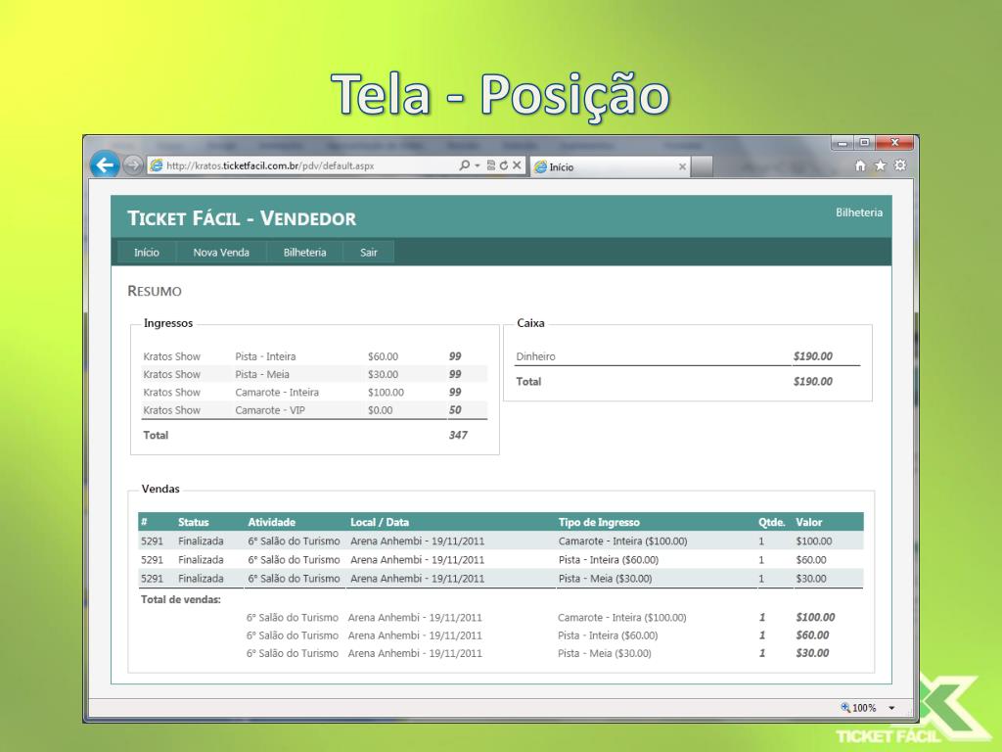The width and height of the screenshot is (1002, 752).
Task: Refresh the page with reload icon
Action: 504,165
